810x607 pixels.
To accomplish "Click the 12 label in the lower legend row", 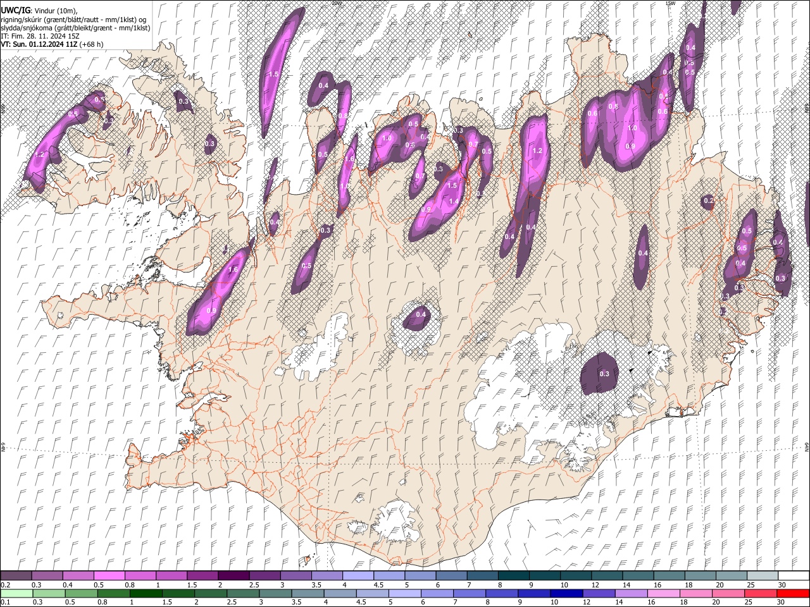I will click(x=587, y=603).
